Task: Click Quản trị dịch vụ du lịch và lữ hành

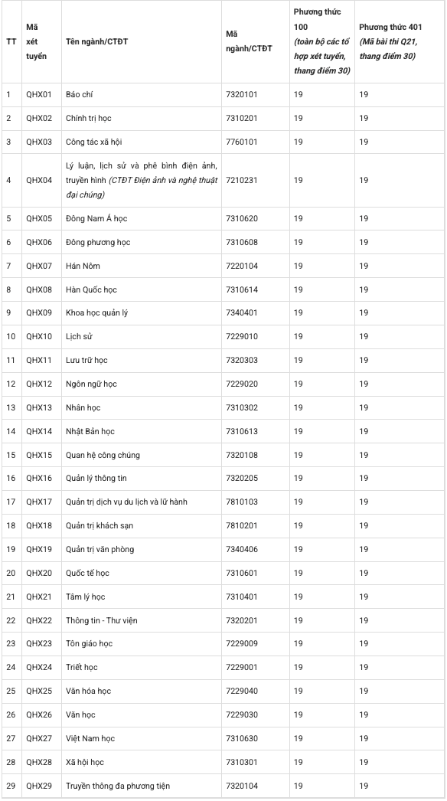Action: [127, 502]
